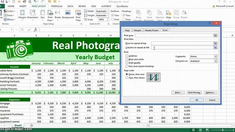Cancel the Page Setup dialog
The image size is (235, 132).
click(x=212, y=100)
